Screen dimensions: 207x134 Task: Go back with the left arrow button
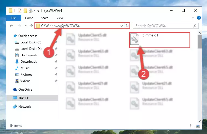click(11, 26)
